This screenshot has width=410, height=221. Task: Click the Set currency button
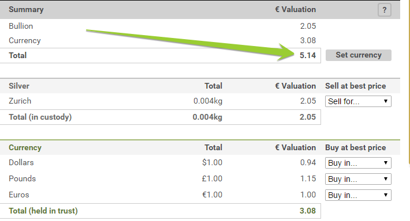pyautogui.click(x=359, y=55)
